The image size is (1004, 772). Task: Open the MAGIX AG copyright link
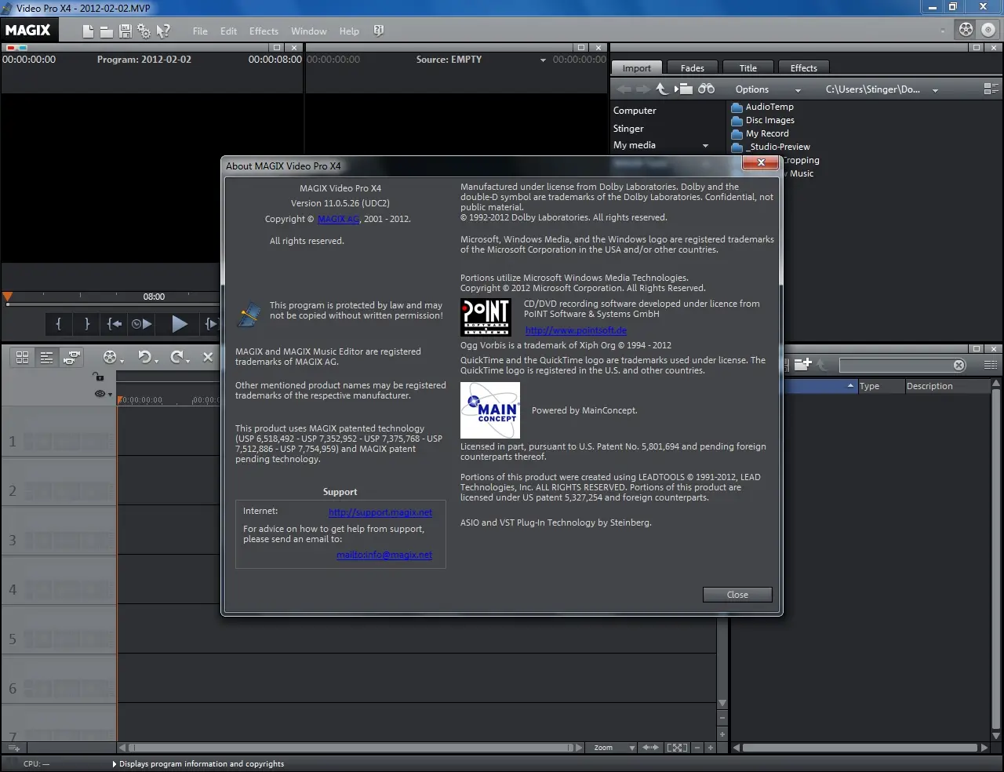point(338,219)
